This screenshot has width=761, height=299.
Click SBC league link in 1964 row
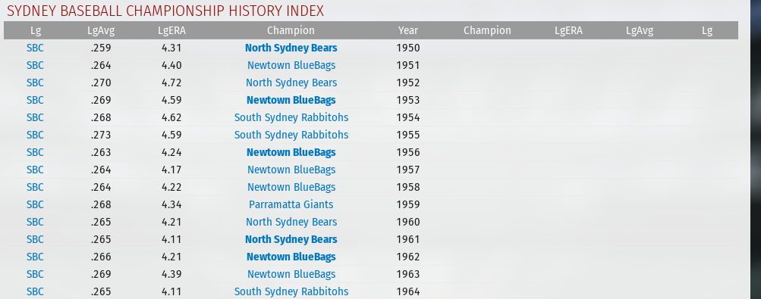(x=35, y=291)
